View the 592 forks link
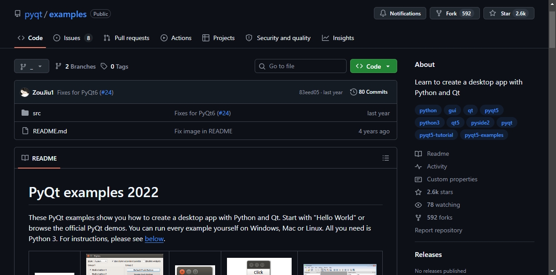 click(434, 217)
